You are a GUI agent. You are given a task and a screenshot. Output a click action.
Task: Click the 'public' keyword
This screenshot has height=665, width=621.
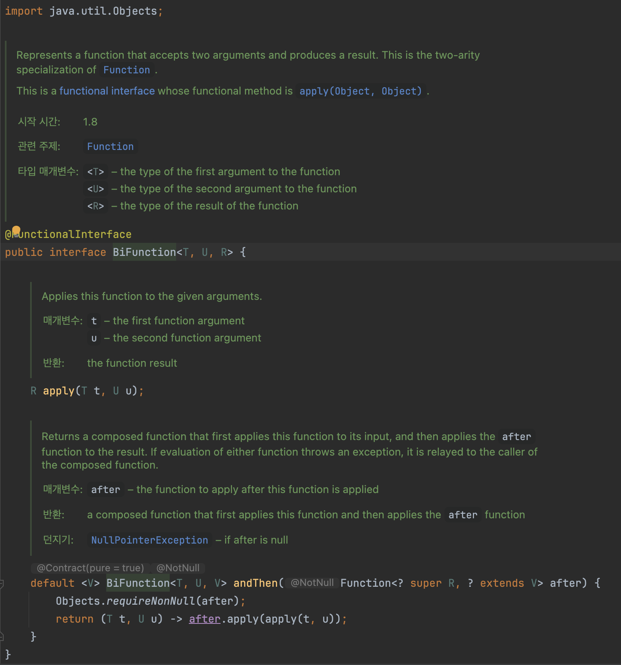pos(24,252)
